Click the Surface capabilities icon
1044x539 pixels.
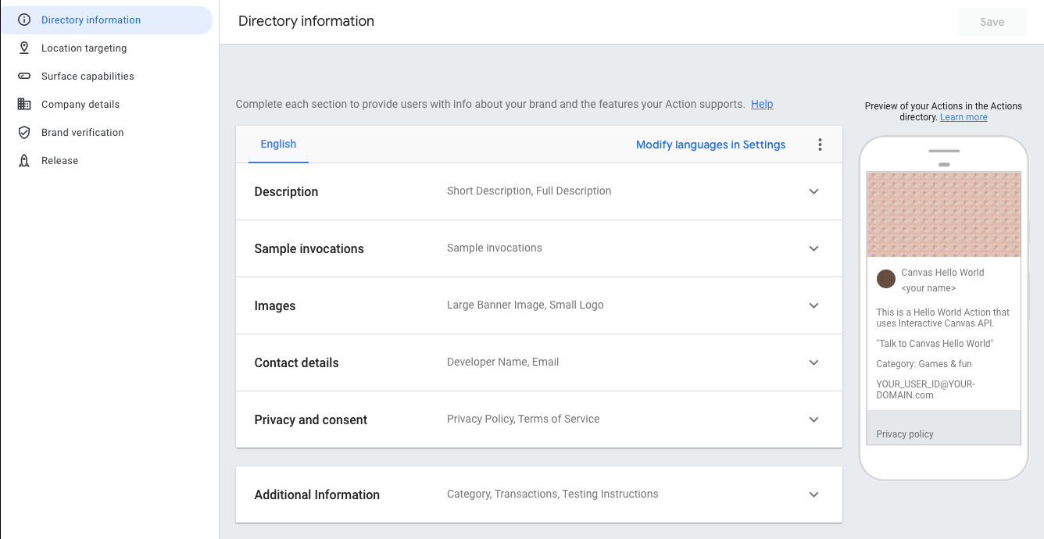click(24, 77)
